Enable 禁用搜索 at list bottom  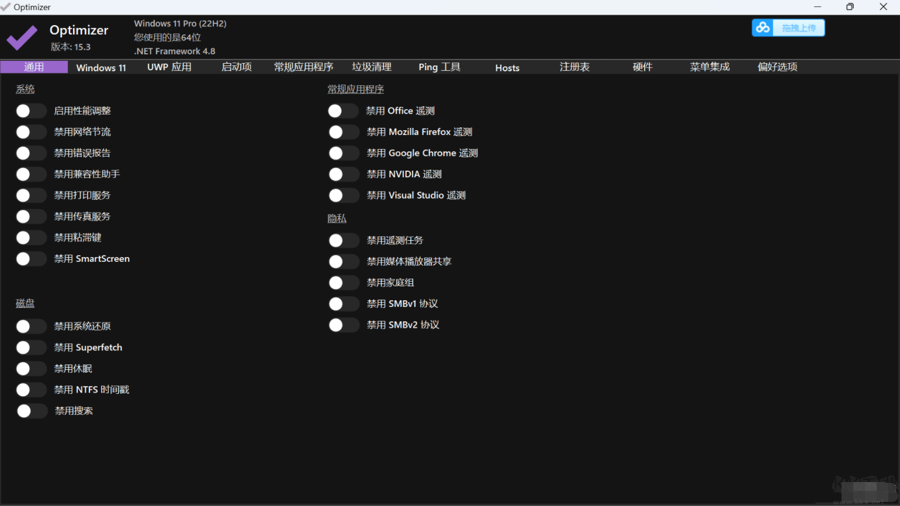(x=31, y=411)
